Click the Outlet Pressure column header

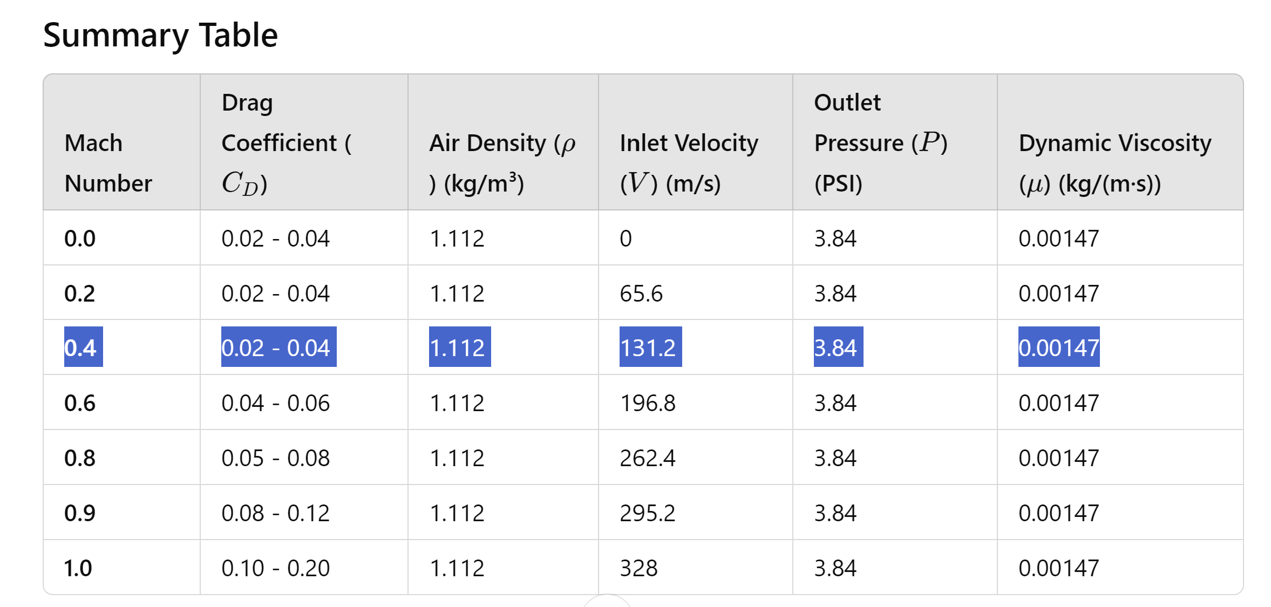(880, 143)
